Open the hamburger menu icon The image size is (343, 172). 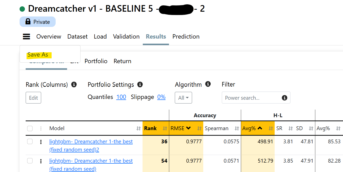point(26,37)
